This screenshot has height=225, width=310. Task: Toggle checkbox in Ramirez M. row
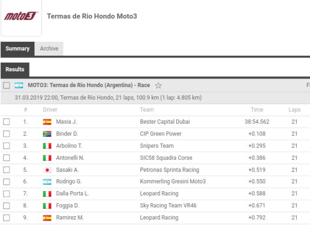pos(7,218)
